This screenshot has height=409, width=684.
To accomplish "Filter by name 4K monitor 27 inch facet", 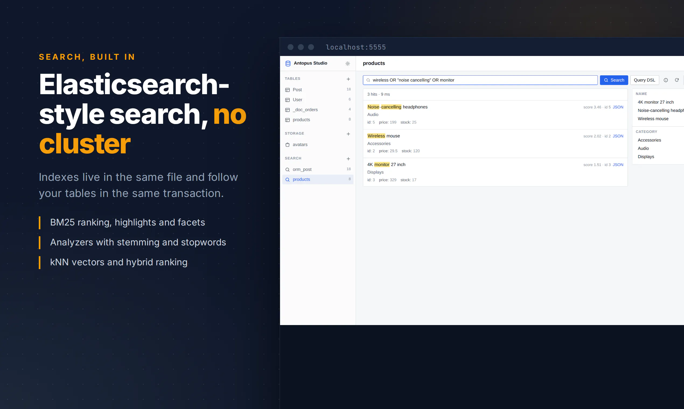I will point(655,102).
